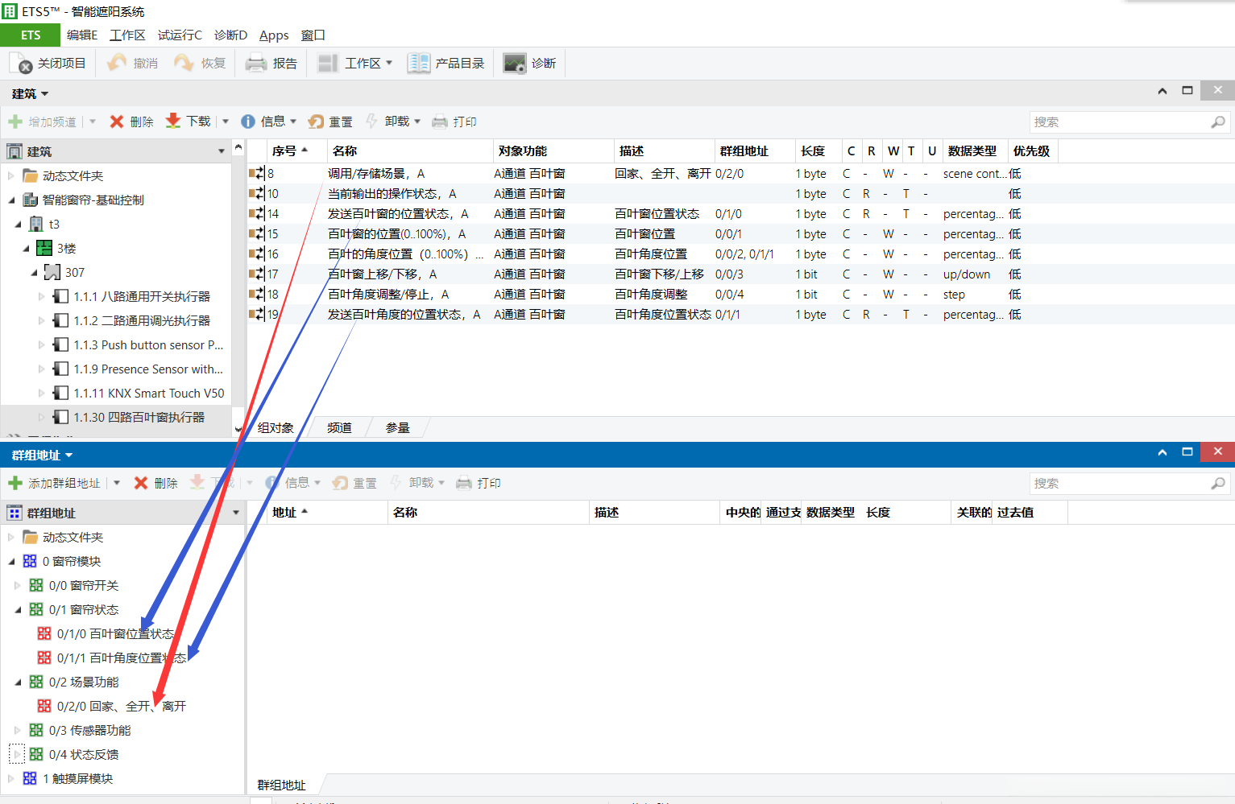Click the 3楼 floor icon in the tree
Screen dimensions: 1235x804
coord(44,248)
